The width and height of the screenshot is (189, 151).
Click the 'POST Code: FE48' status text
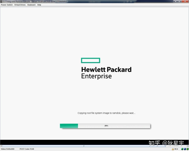pos(27,149)
